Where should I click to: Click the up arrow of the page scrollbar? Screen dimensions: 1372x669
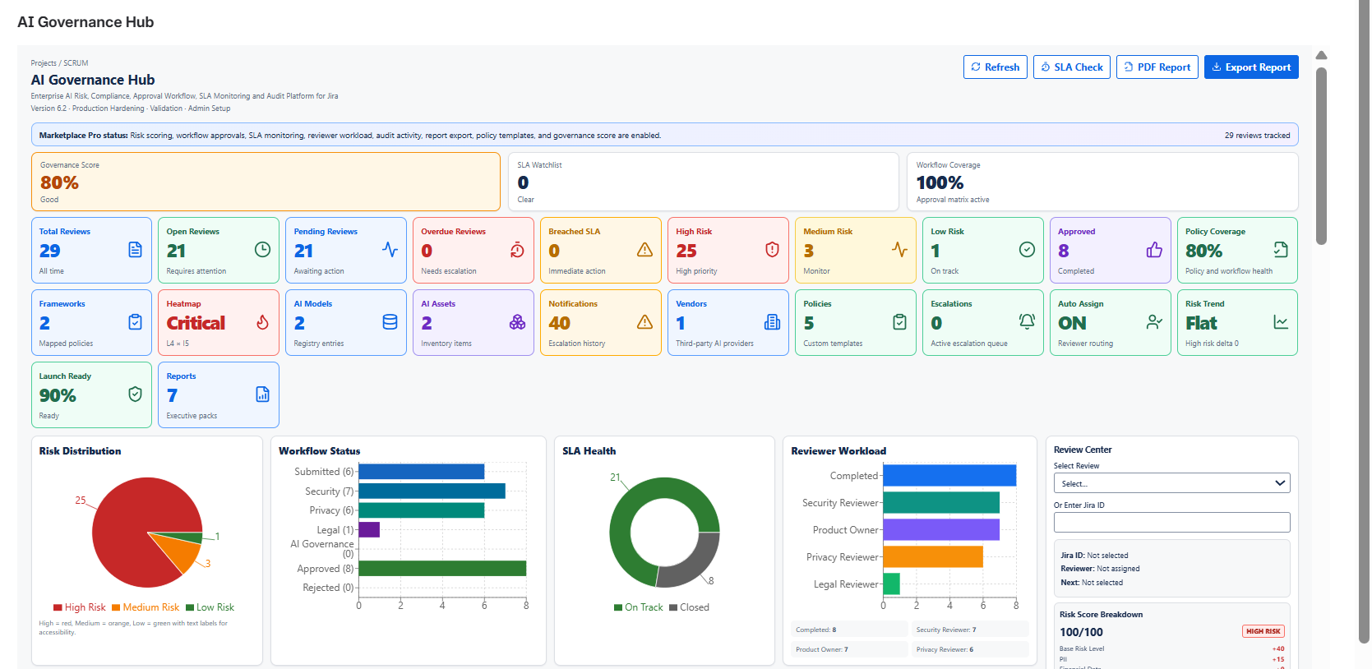(1321, 56)
